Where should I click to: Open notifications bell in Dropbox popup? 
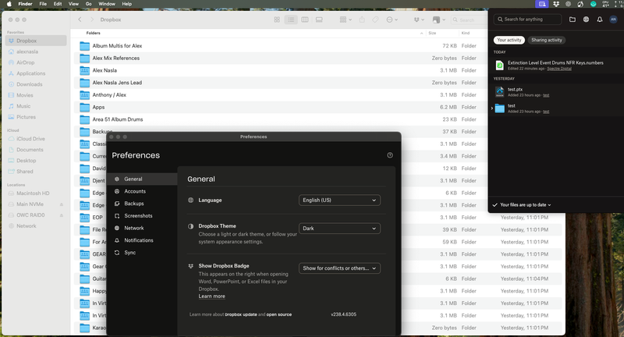(600, 20)
